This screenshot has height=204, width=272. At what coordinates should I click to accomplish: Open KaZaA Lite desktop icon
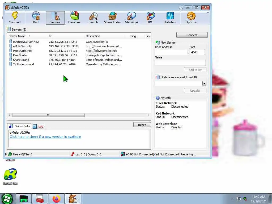(10, 176)
